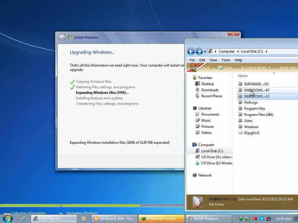Image resolution: width=298 pixels, height=223 pixels.
Task: Select the PerfLogs folder
Action: click(251, 102)
